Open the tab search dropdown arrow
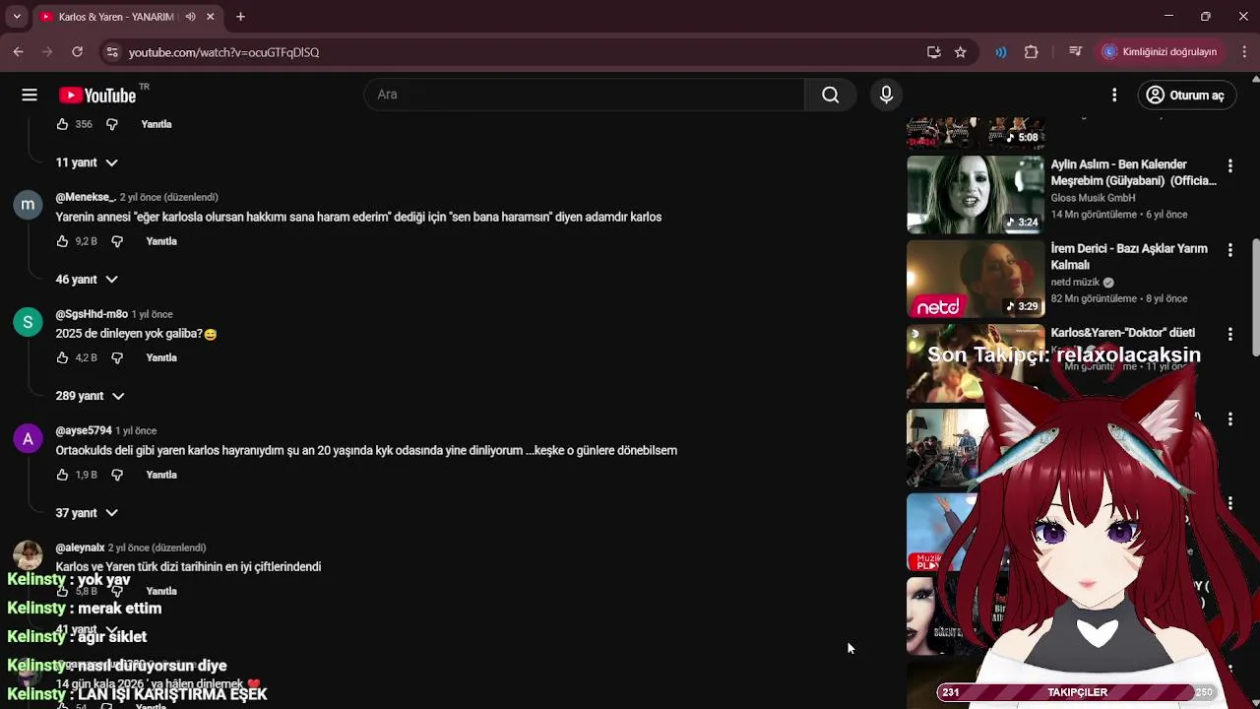 tap(16, 17)
